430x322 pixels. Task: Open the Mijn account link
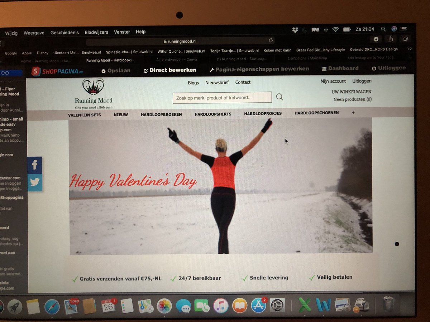(x=333, y=81)
